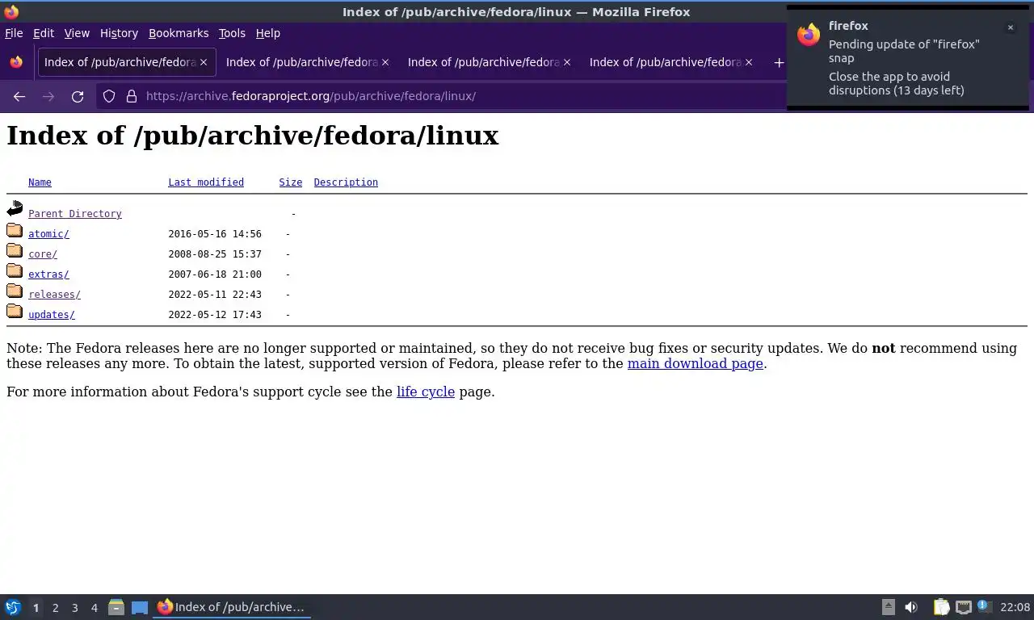Sort listing by Description column
1034x620 pixels.
[346, 182]
